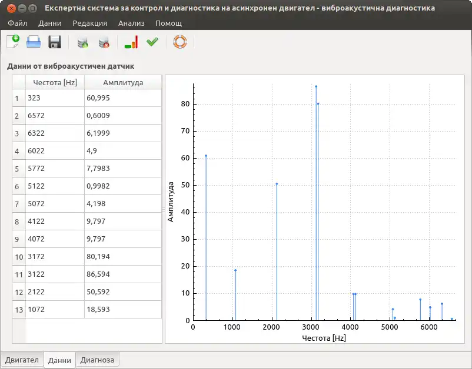This screenshot has width=472, height=369.
Task: Switch to the Двигател tab
Action: point(22,360)
